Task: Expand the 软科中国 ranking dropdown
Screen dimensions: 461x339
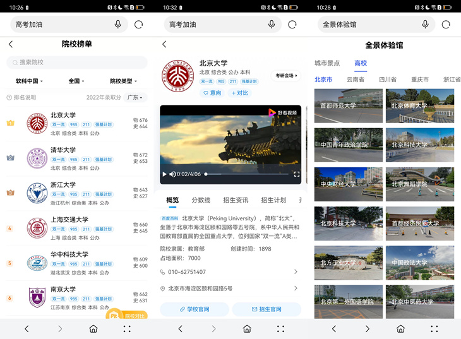Action: click(27, 81)
